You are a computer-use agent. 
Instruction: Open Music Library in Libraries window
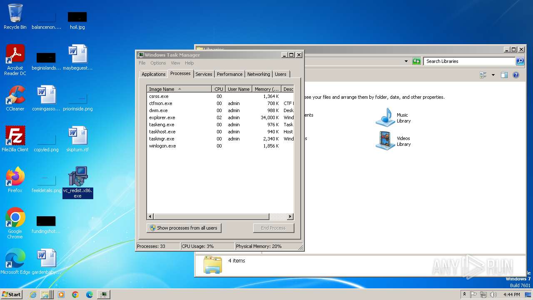coord(394,117)
